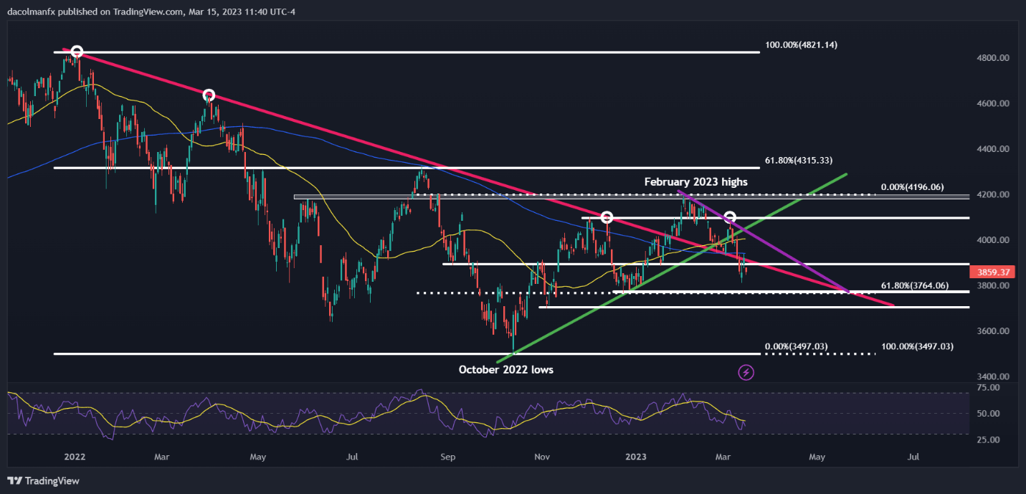Image resolution: width=1026 pixels, height=494 pixels.
Task: Click the 2023 label on time axis
Action: pos(636,456)
